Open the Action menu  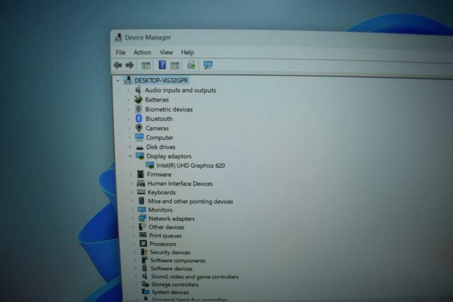coord(142,52)
